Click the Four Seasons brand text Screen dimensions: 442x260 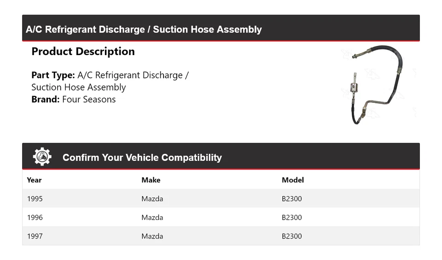click(89, 99)
